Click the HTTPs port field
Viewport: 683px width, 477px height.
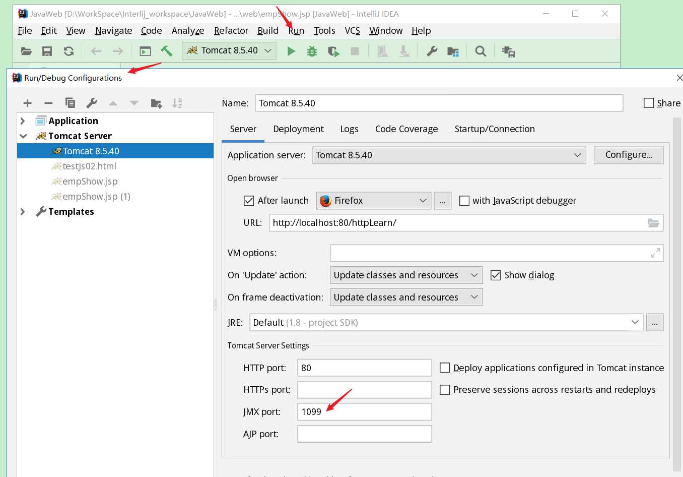coord(365,390)
